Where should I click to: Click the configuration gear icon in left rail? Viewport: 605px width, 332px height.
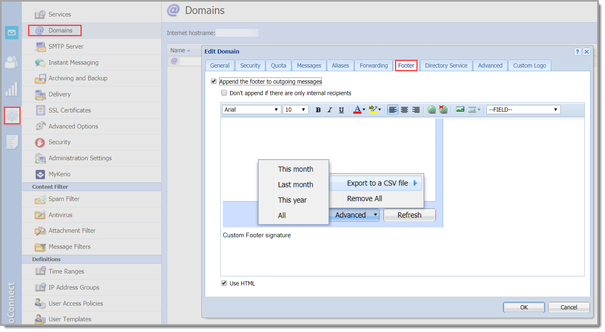tap(12, 116)
